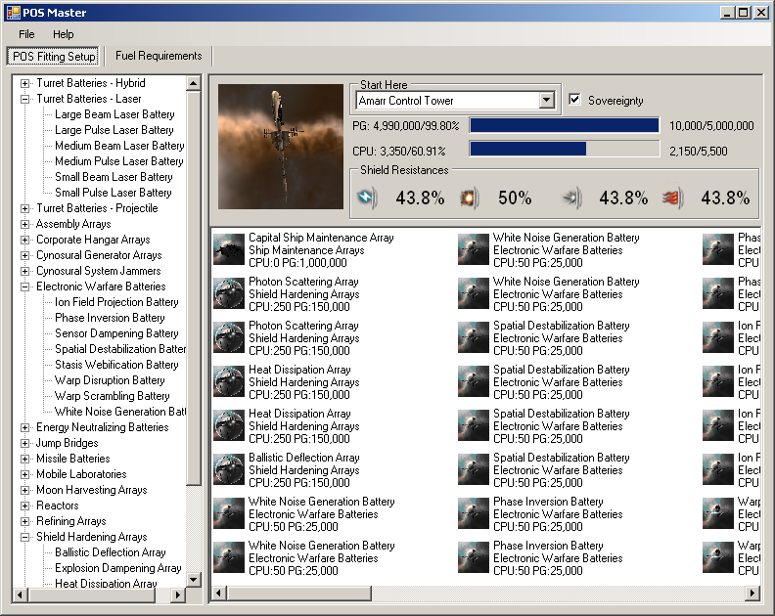Click the thermal shield resistance icon
775x616 pixels.
673,198
